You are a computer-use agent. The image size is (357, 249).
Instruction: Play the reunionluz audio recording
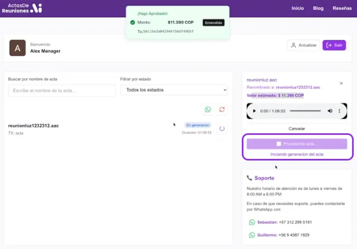[x=253, y=111]
